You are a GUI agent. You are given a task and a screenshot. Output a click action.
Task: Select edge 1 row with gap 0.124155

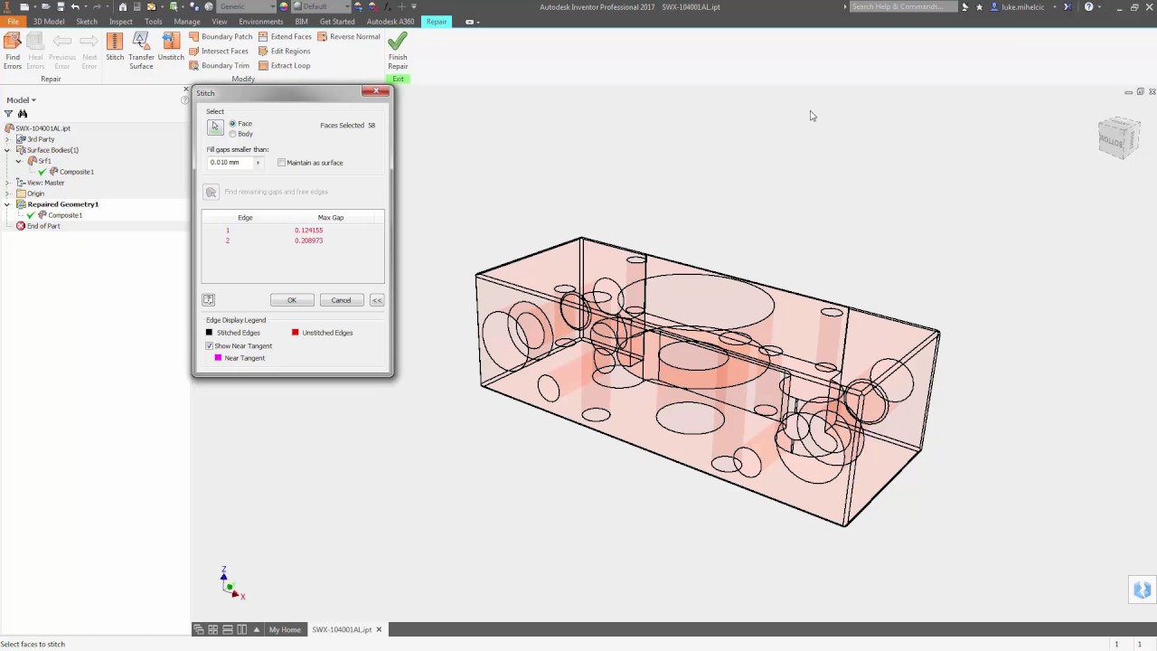(x=293, y=231)
